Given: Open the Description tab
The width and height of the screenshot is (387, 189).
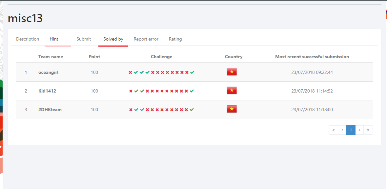Looking at the screenshot, I should tap(28, 39).
